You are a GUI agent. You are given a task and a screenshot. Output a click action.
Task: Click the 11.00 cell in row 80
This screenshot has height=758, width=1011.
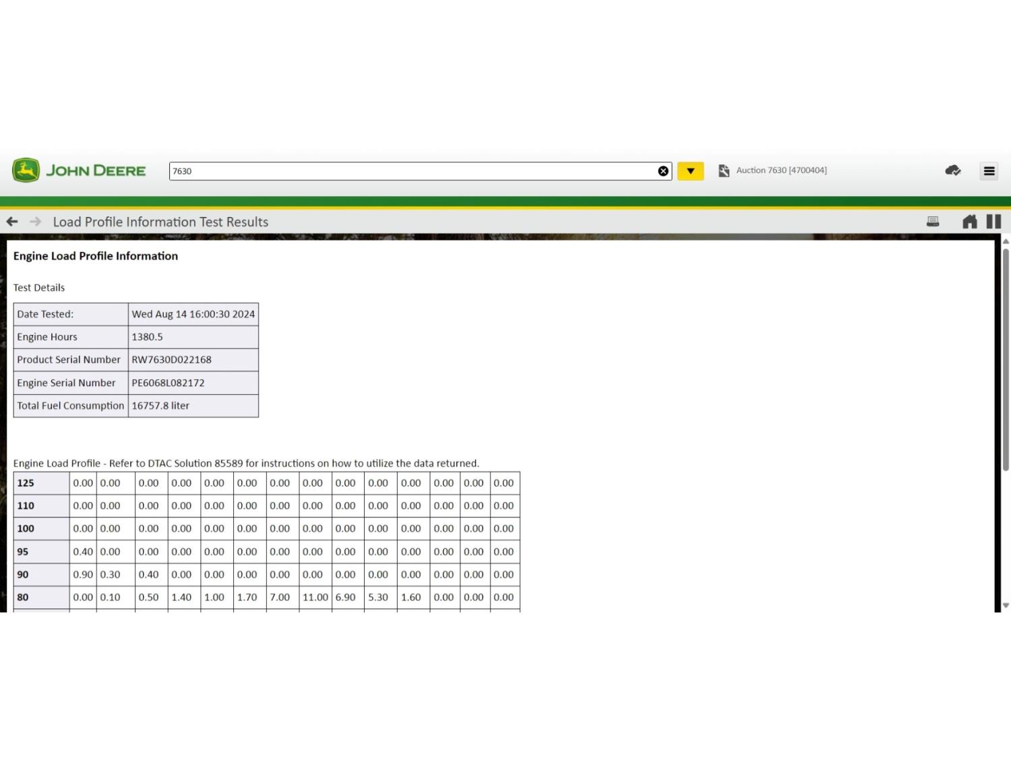[315, 598]
